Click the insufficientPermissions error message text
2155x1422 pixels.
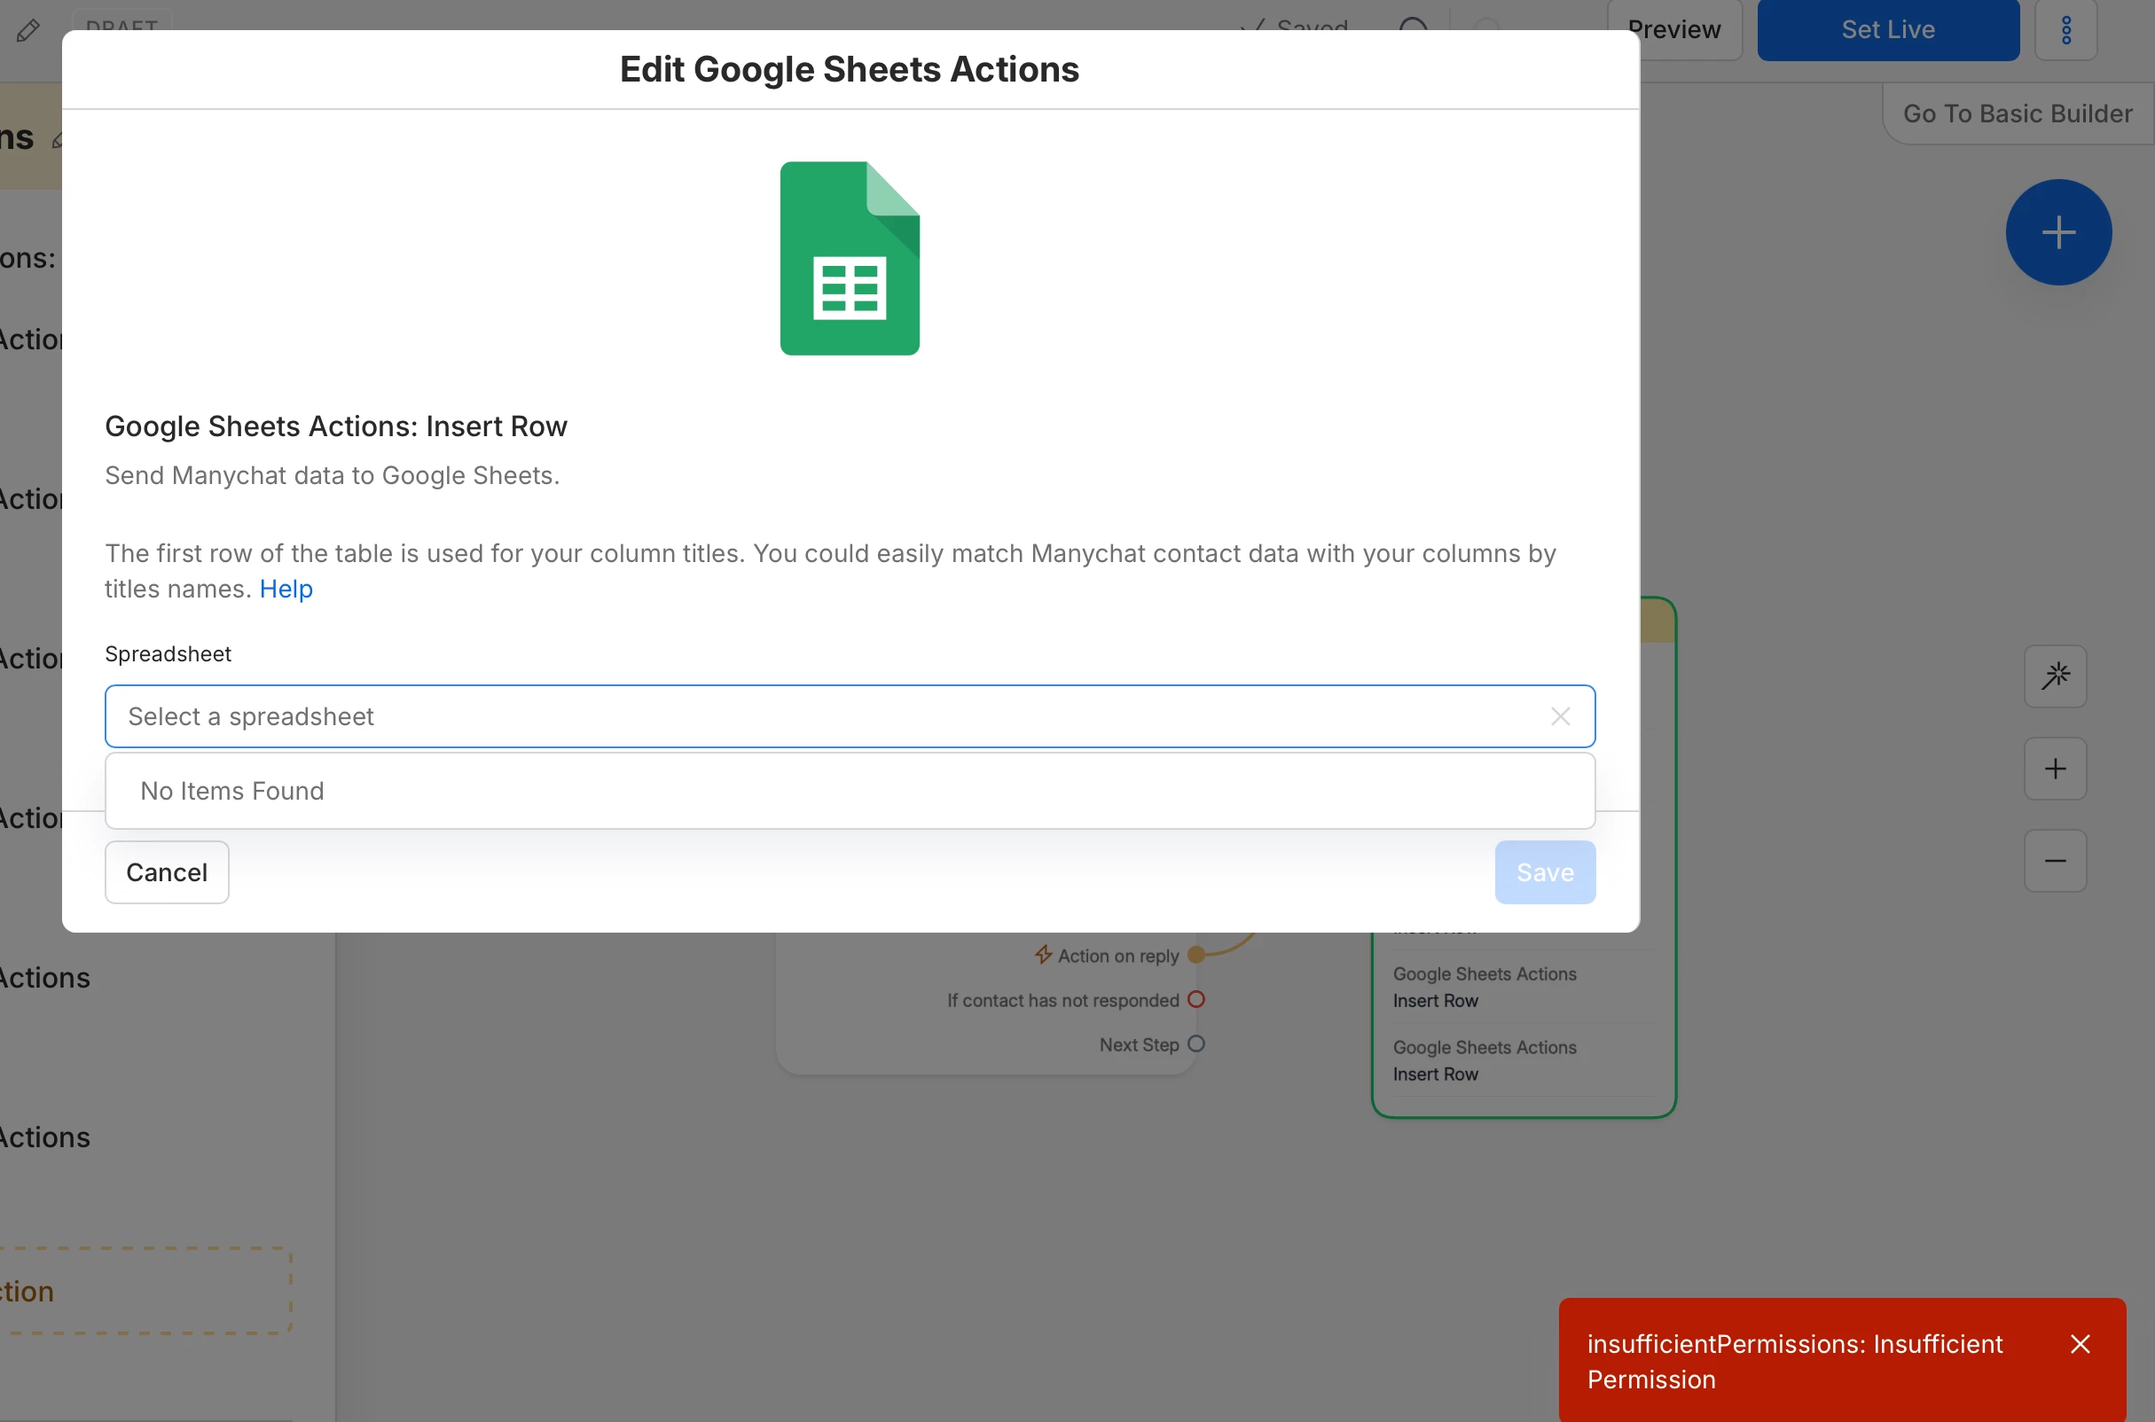[x=1795, y=1362]
